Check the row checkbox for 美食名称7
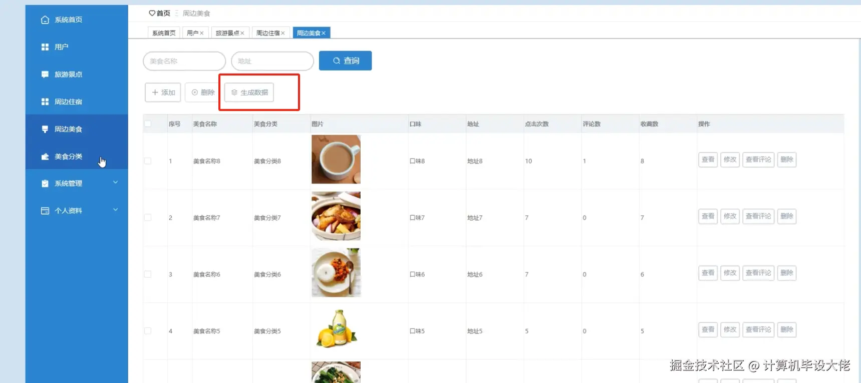The image size is (861, 383). point(148,217)
